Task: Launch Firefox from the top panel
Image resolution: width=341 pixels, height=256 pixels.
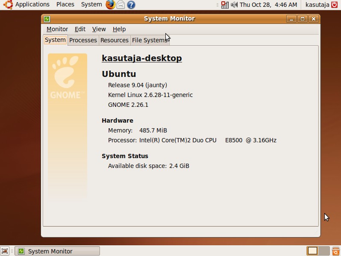Action: 111,5
